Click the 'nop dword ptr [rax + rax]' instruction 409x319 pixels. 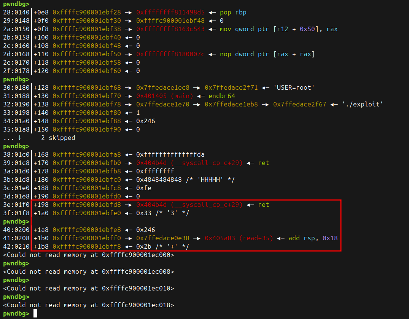pos(267,54)
